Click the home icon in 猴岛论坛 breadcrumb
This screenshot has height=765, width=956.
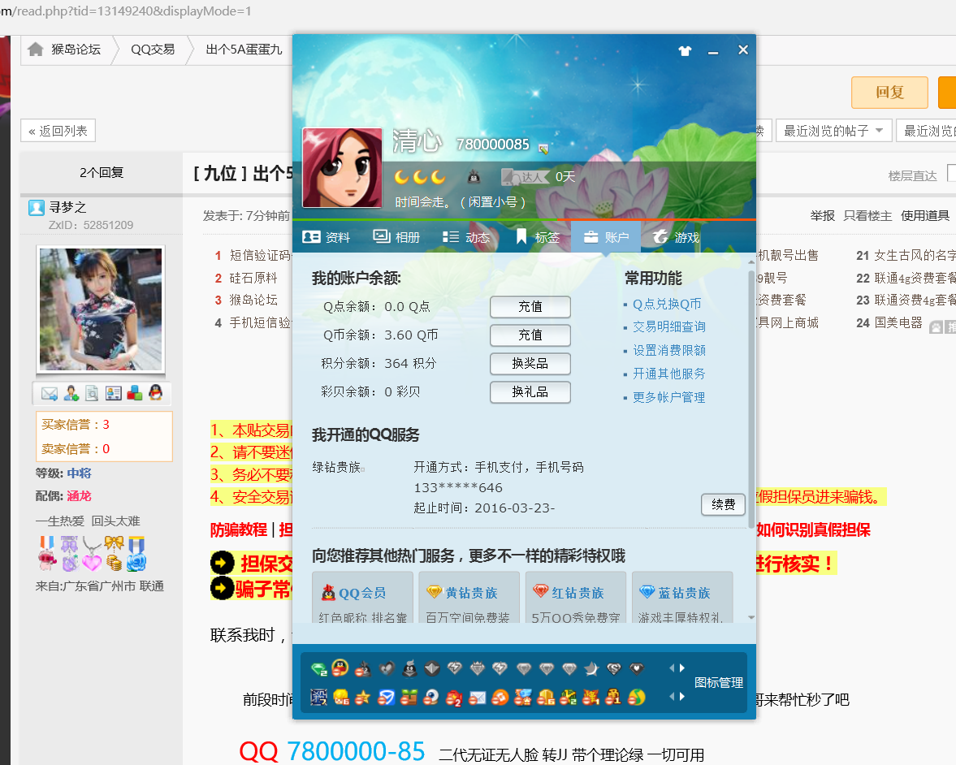pos(36,50)
